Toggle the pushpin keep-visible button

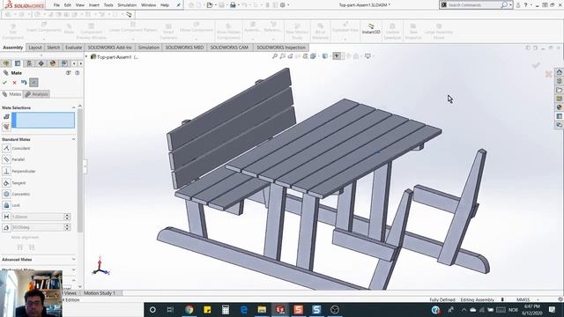[x=33, y=83]
